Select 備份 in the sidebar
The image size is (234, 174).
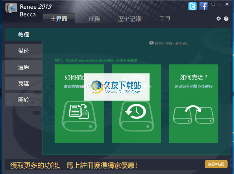tap(24, 51)
